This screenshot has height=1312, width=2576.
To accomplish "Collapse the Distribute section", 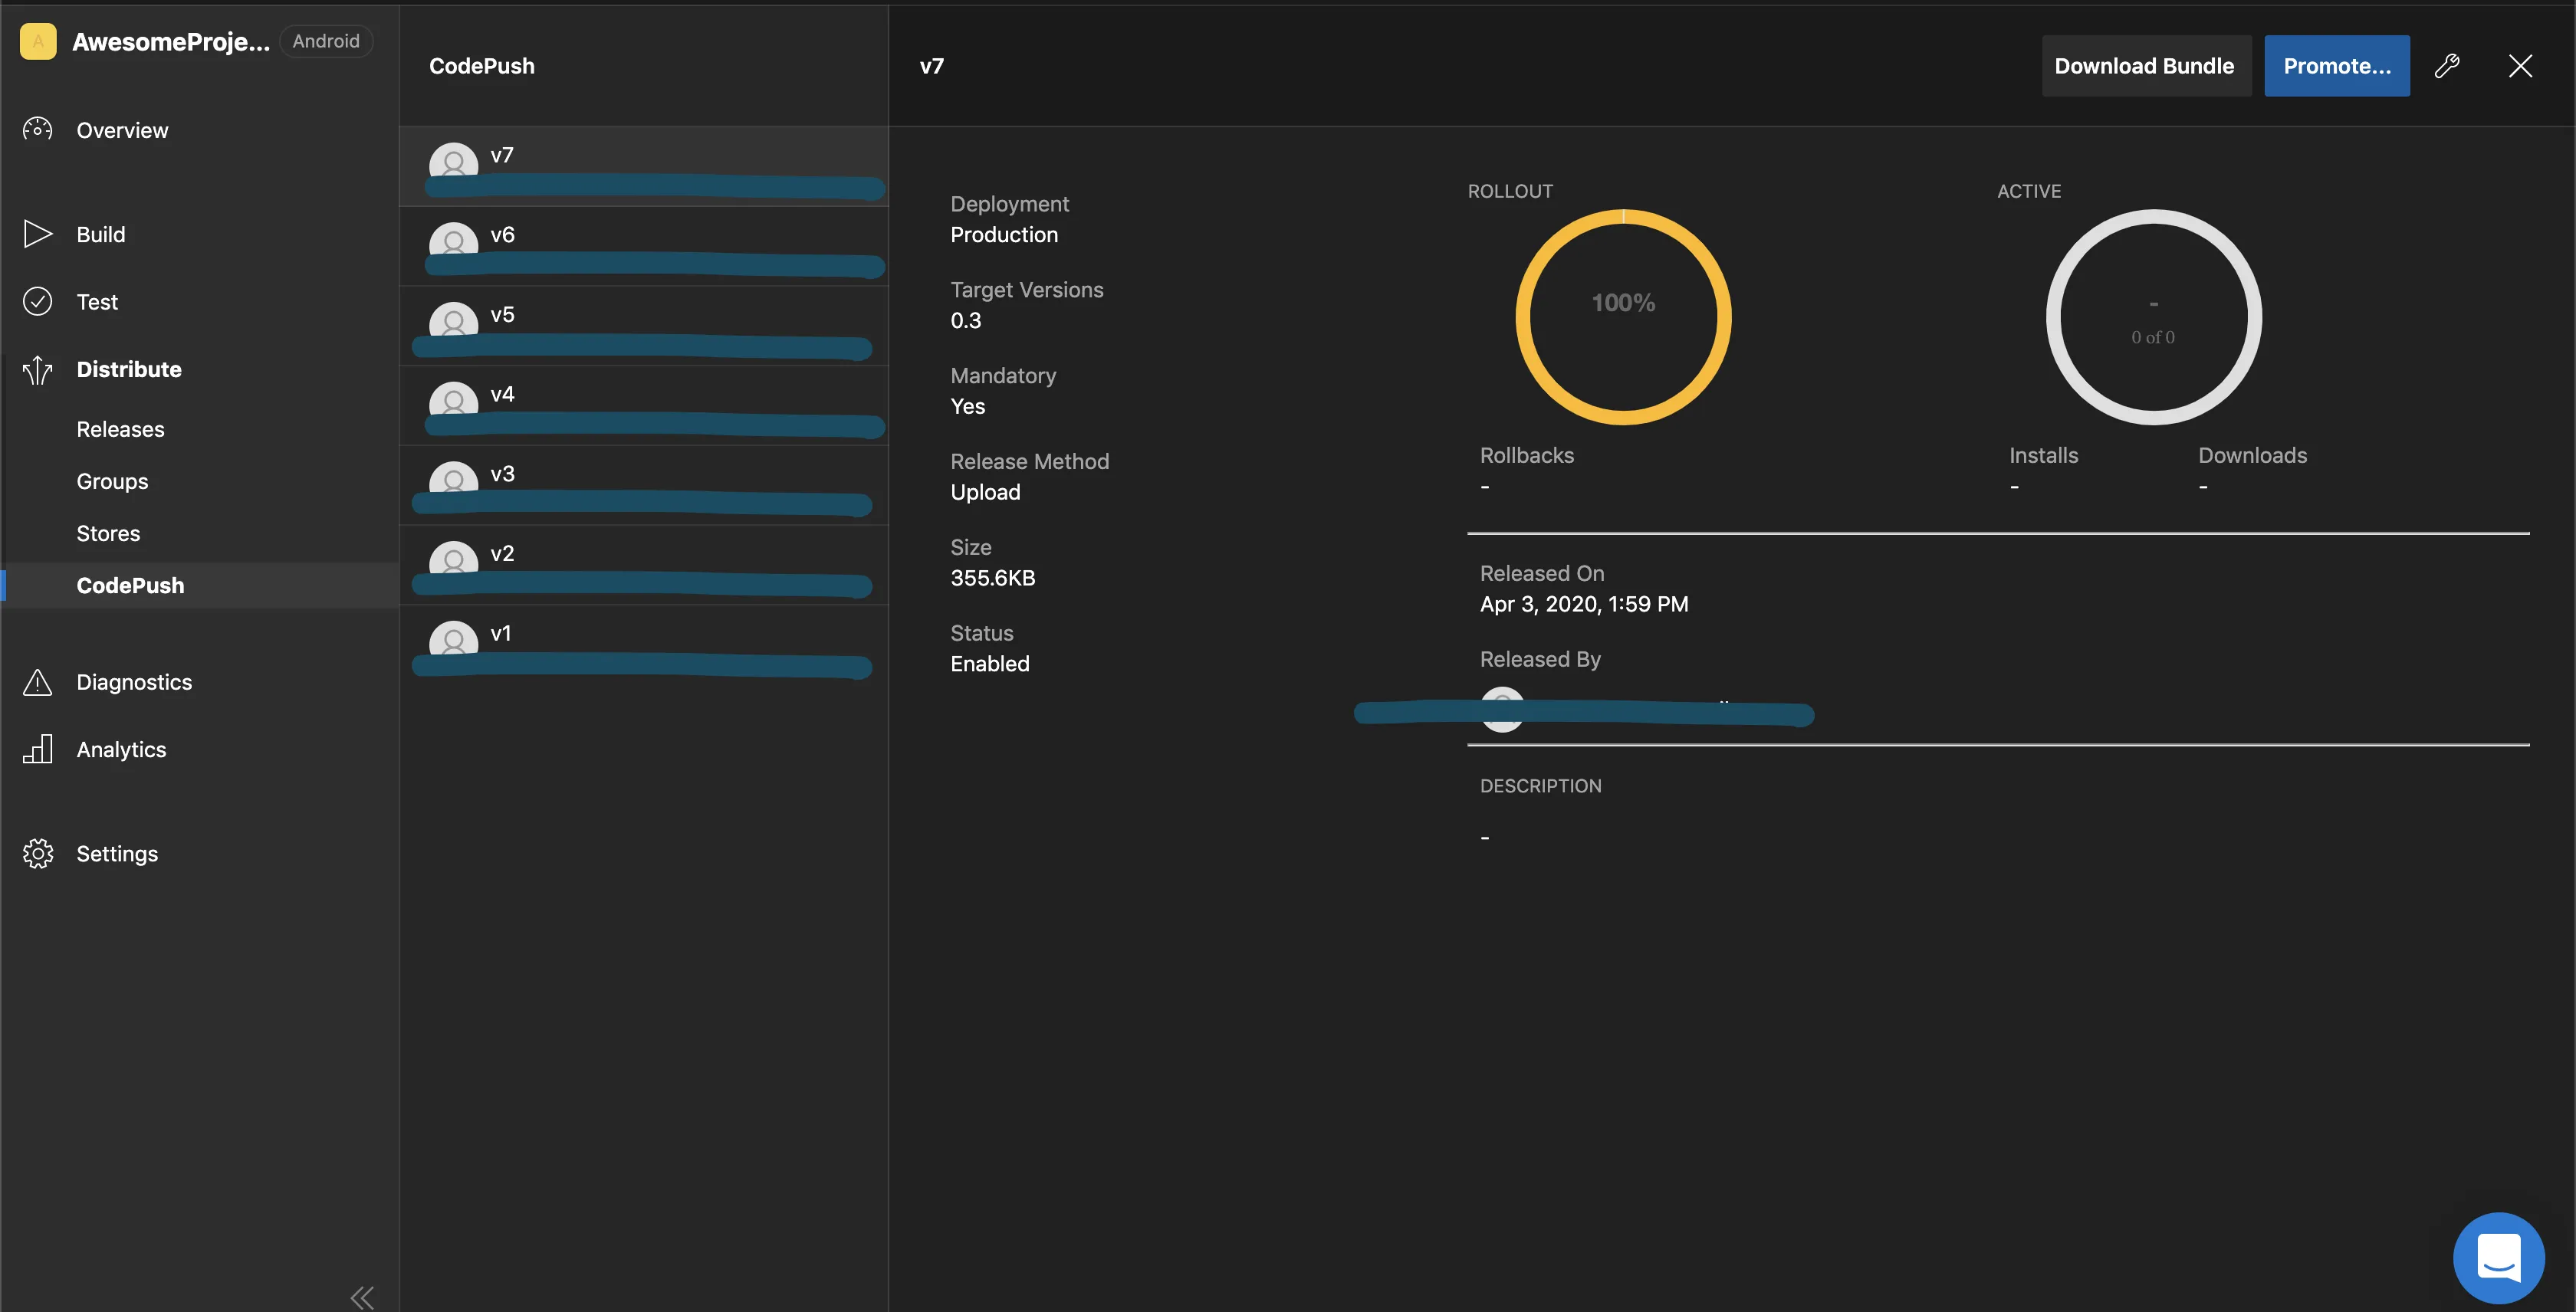I will pos(129,369).
